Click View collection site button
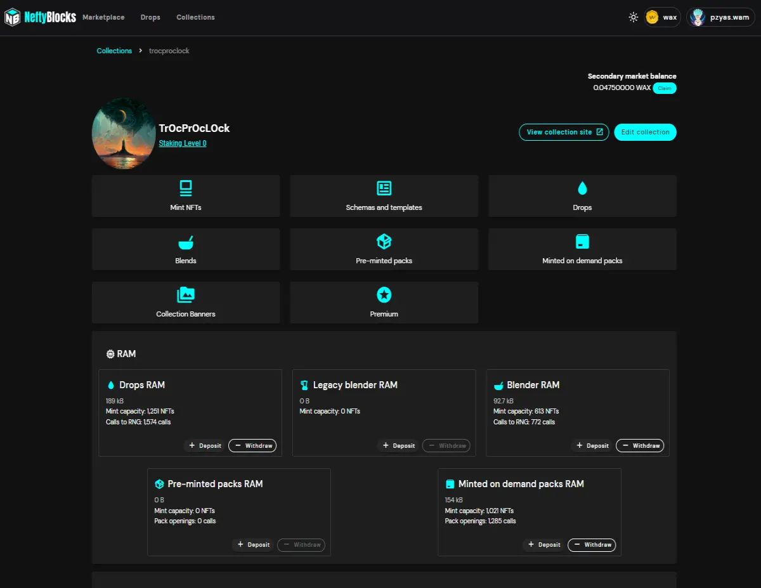Viewport: 761px width, 588px height. (x=564, y=132)
